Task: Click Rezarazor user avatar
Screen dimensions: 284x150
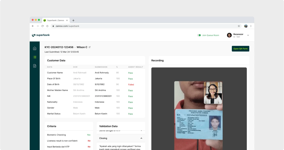Action: pos(229,35)
